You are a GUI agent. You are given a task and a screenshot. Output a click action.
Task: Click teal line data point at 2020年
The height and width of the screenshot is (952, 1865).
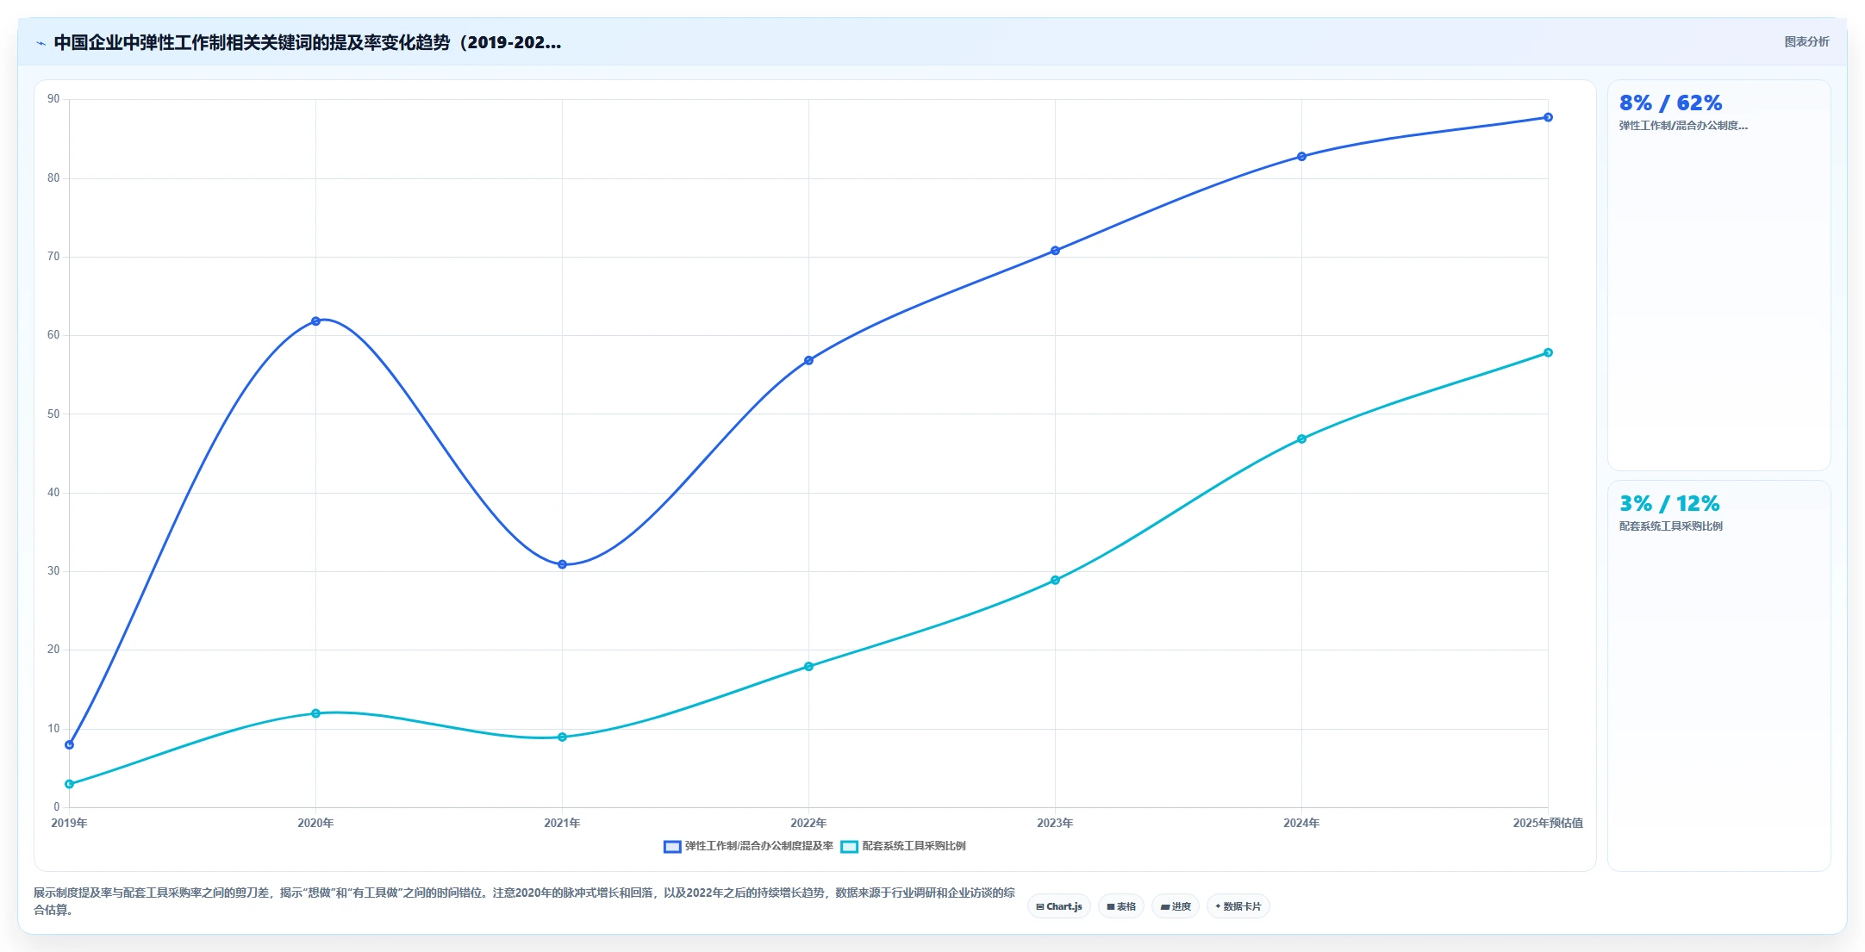[315, 713]
